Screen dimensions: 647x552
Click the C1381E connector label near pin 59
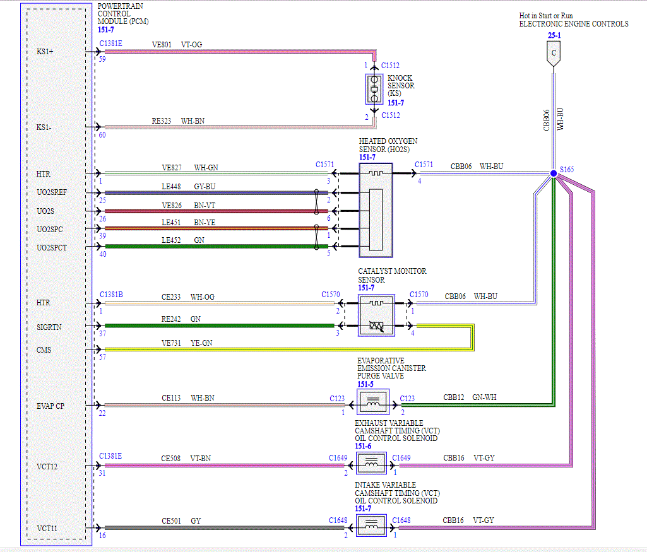(110, 44)
